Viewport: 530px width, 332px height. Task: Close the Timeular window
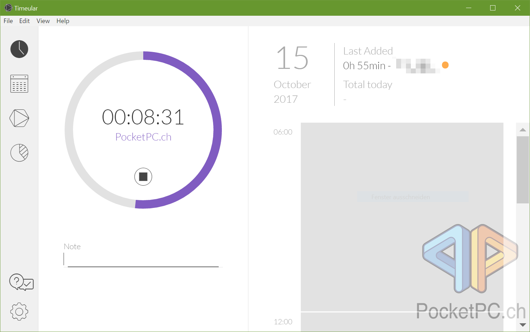click(x=517, y=8)
